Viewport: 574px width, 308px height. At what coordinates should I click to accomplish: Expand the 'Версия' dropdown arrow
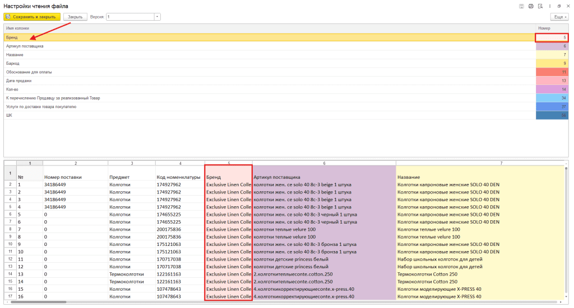pyautogui.click(x=158, y=17)
